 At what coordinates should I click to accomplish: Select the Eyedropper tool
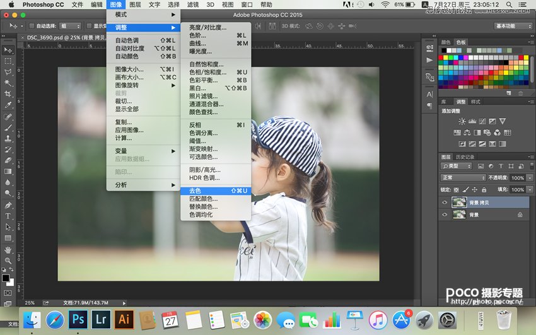point(8,105)
